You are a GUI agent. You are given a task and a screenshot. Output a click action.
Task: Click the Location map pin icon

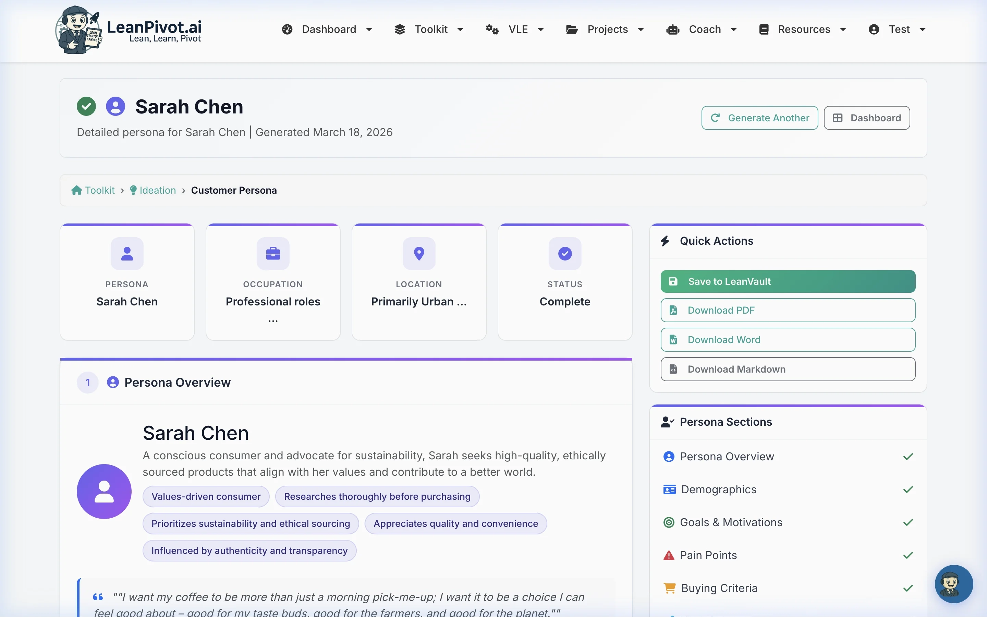(419, 253)
